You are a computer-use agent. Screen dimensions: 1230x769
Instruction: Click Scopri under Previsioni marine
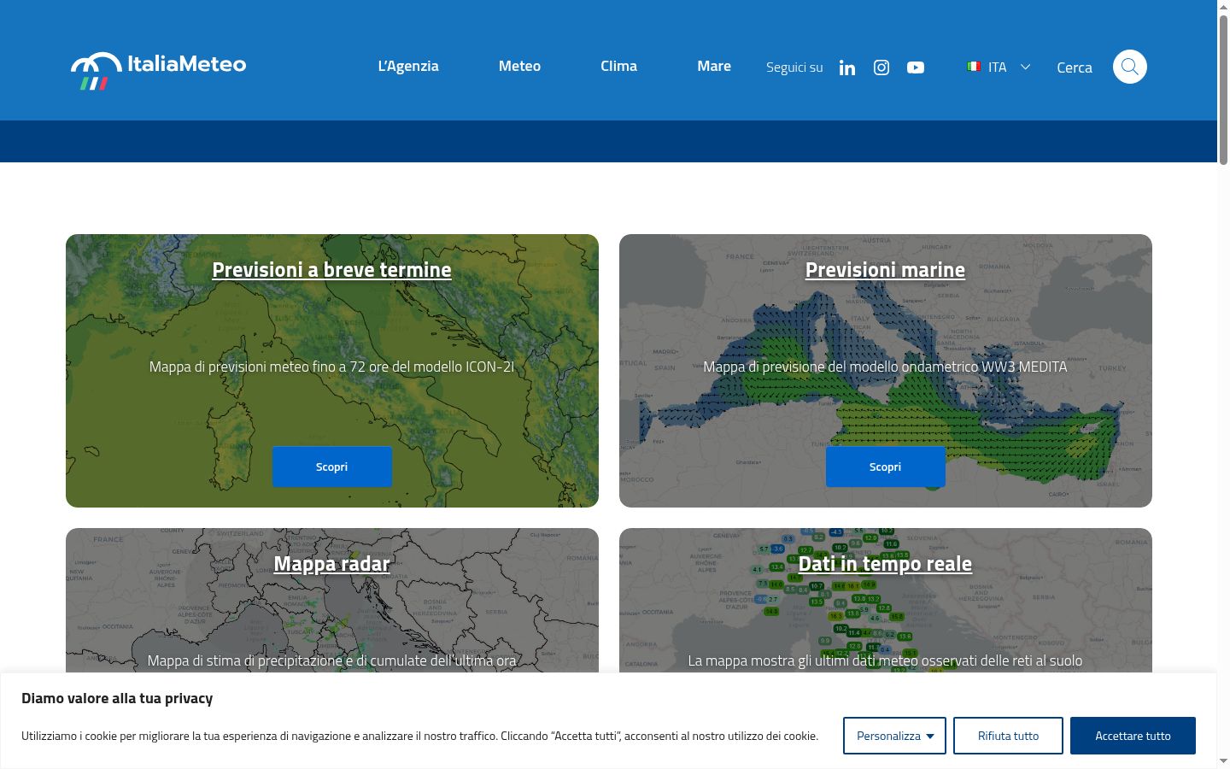coord(886,467)
